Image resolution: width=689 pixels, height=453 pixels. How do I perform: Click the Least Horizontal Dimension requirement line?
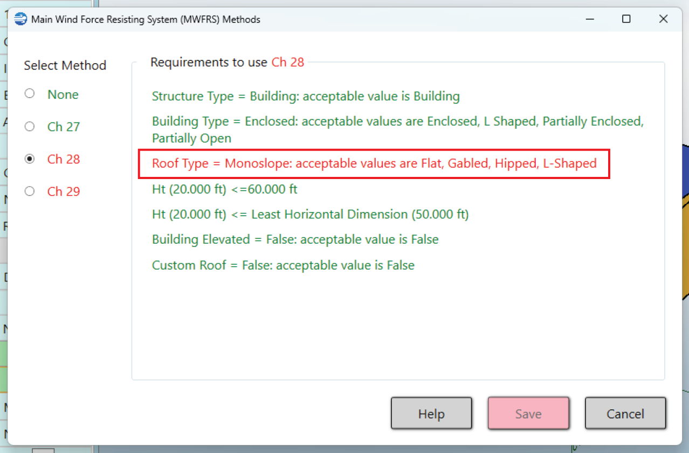point(310,214)
